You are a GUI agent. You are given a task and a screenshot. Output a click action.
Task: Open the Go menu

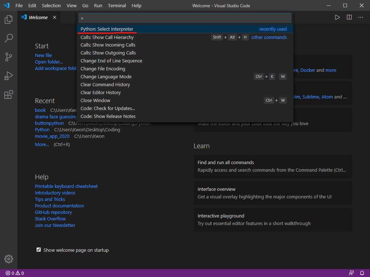[x=85, y=5]
